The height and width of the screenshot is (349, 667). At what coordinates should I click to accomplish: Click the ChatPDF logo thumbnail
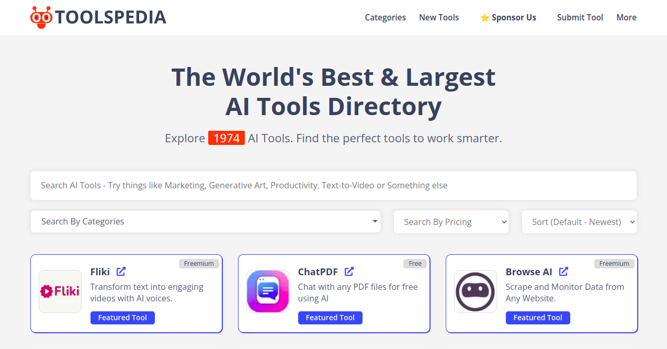click(268, 291)
